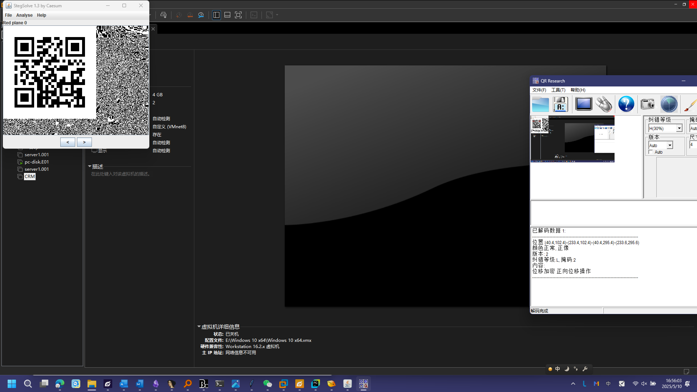Viewport: 697px width, 392px height.
Task: Click the QR code image in StegSolve
Action: [50, 72]
